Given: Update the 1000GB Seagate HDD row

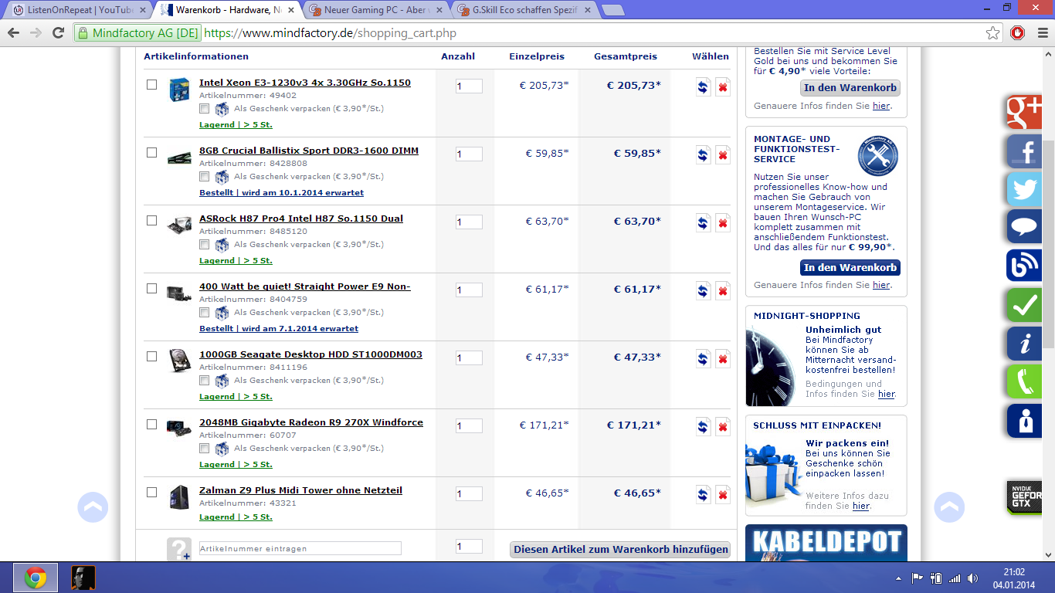Looking at the screenshot, I should tap(703, 359).
